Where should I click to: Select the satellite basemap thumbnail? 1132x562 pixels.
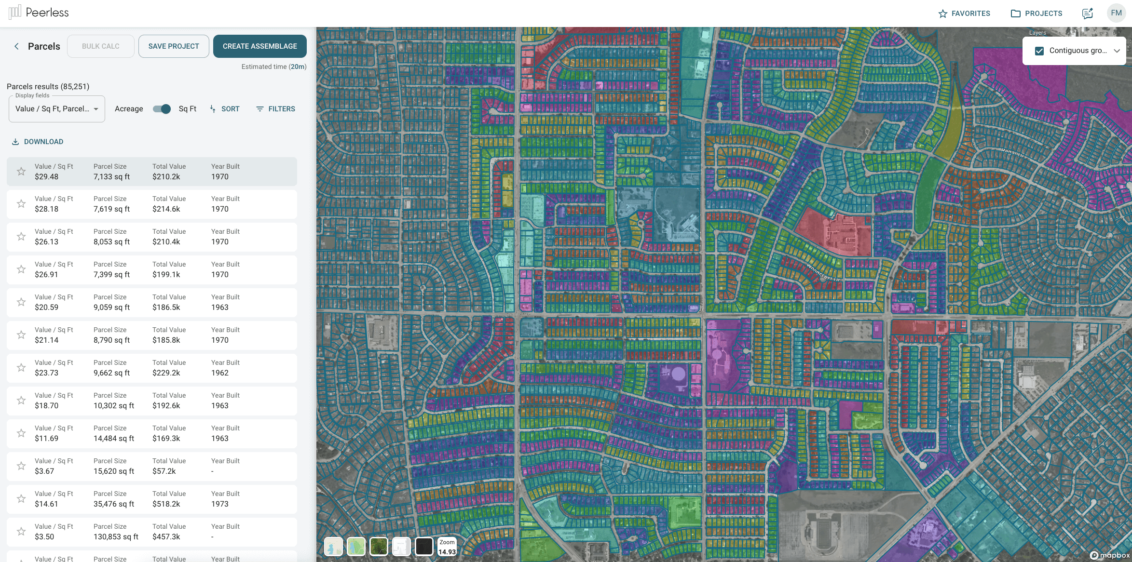tap(379, 547)
